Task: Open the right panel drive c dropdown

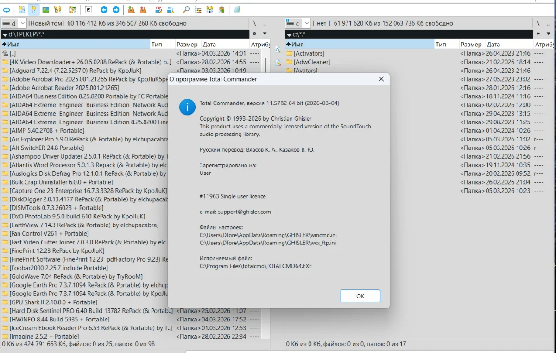Action: pyautogui.click(x=297, y=23)
